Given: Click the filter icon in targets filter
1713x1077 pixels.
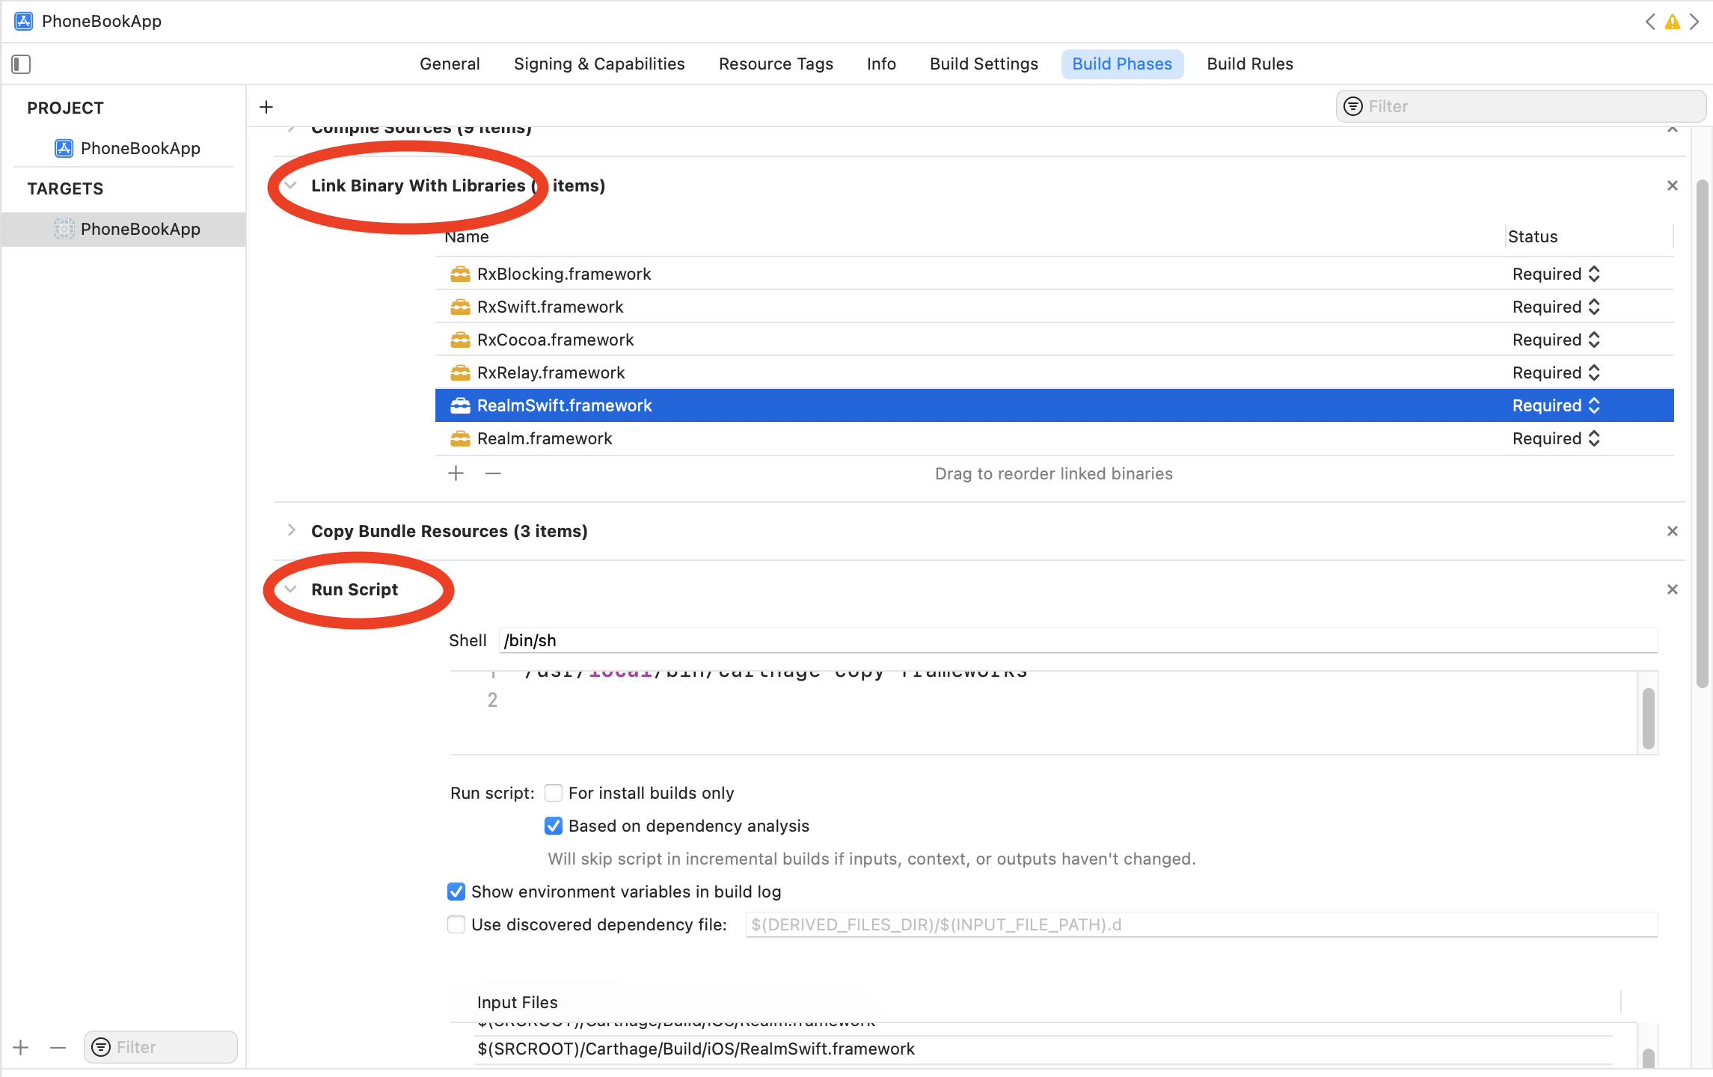Looking at the screenshot, I should [101, 1047].
